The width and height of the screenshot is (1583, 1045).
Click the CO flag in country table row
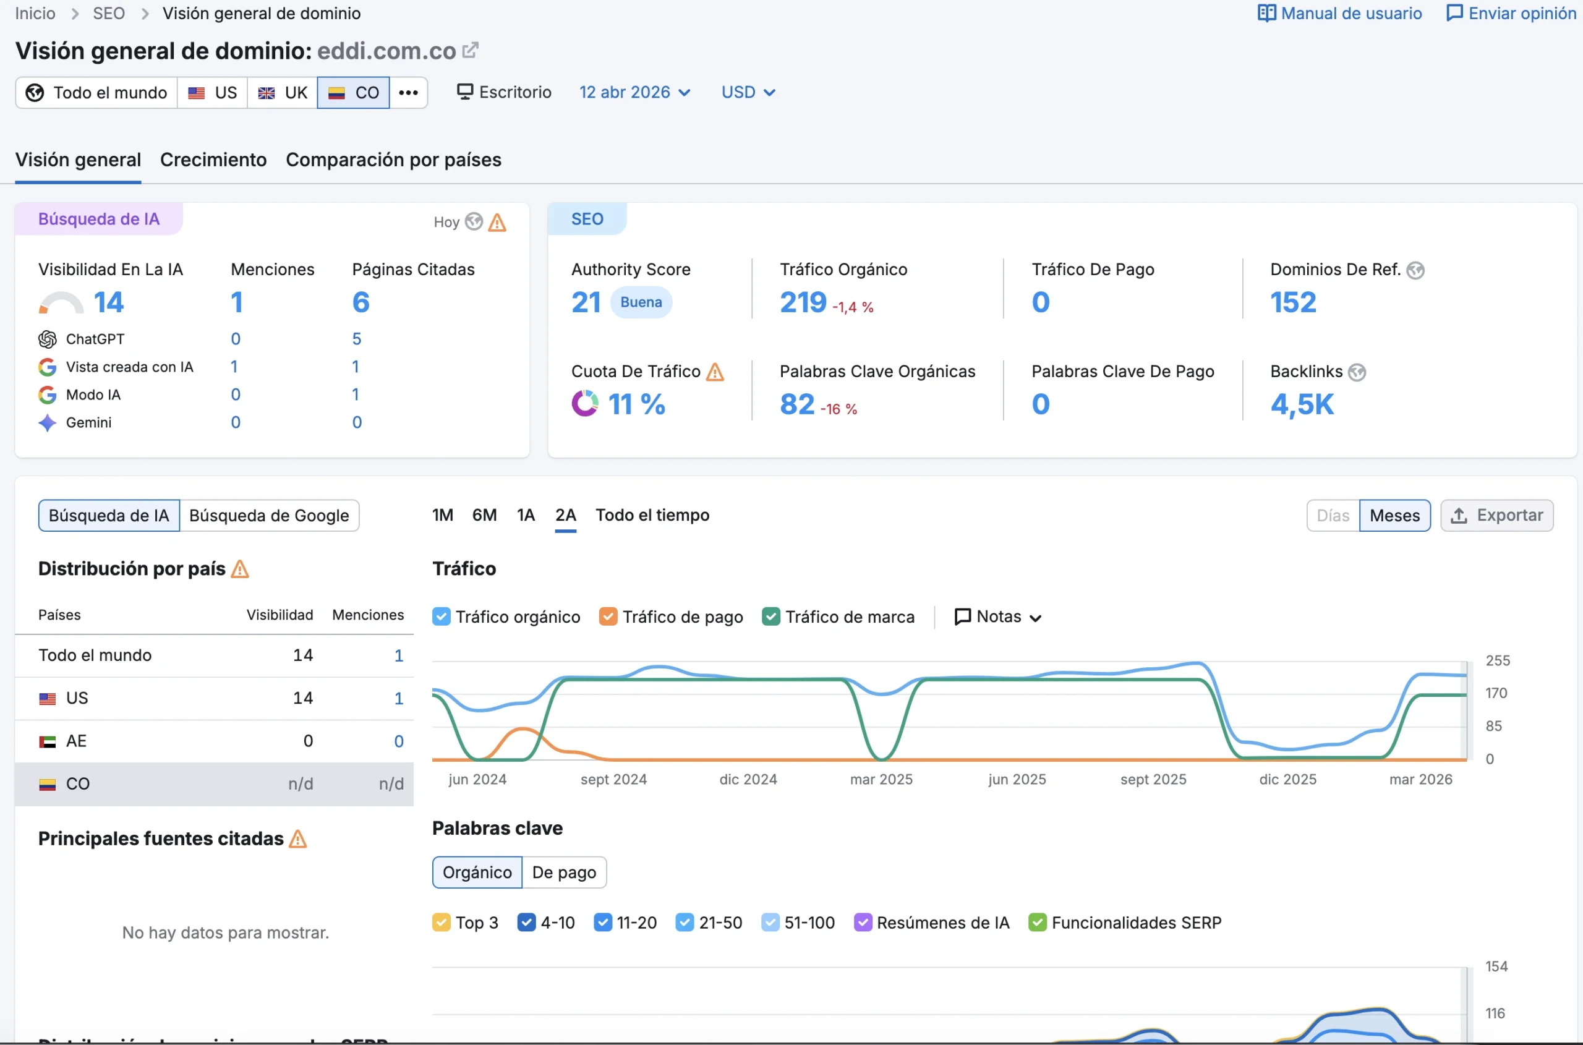click(x=48, y=785)
